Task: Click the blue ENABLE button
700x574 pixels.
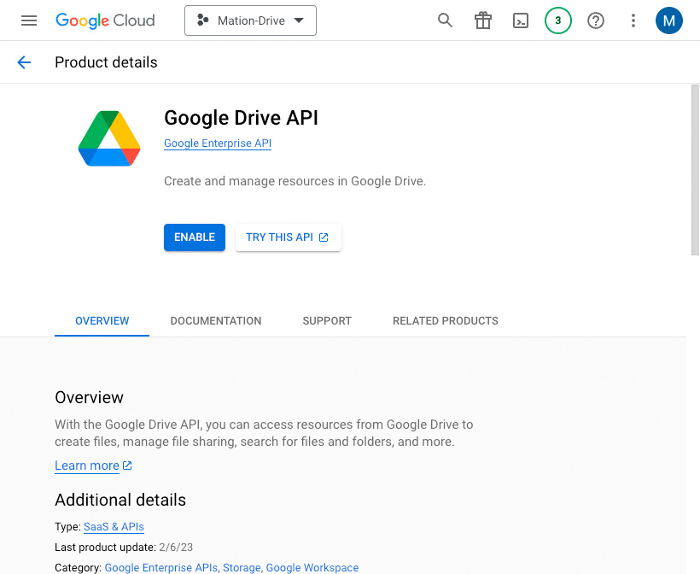Action: click(x=195, y=237)
